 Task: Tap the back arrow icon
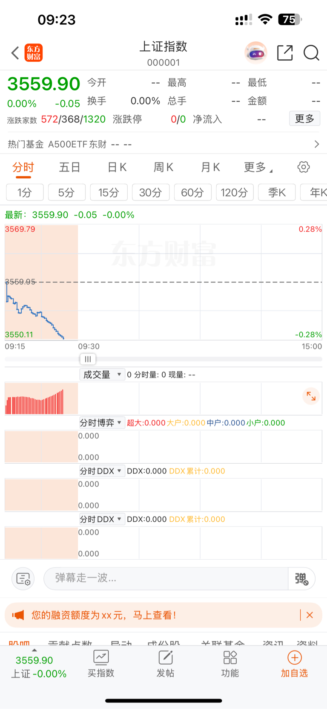point(15,53)
